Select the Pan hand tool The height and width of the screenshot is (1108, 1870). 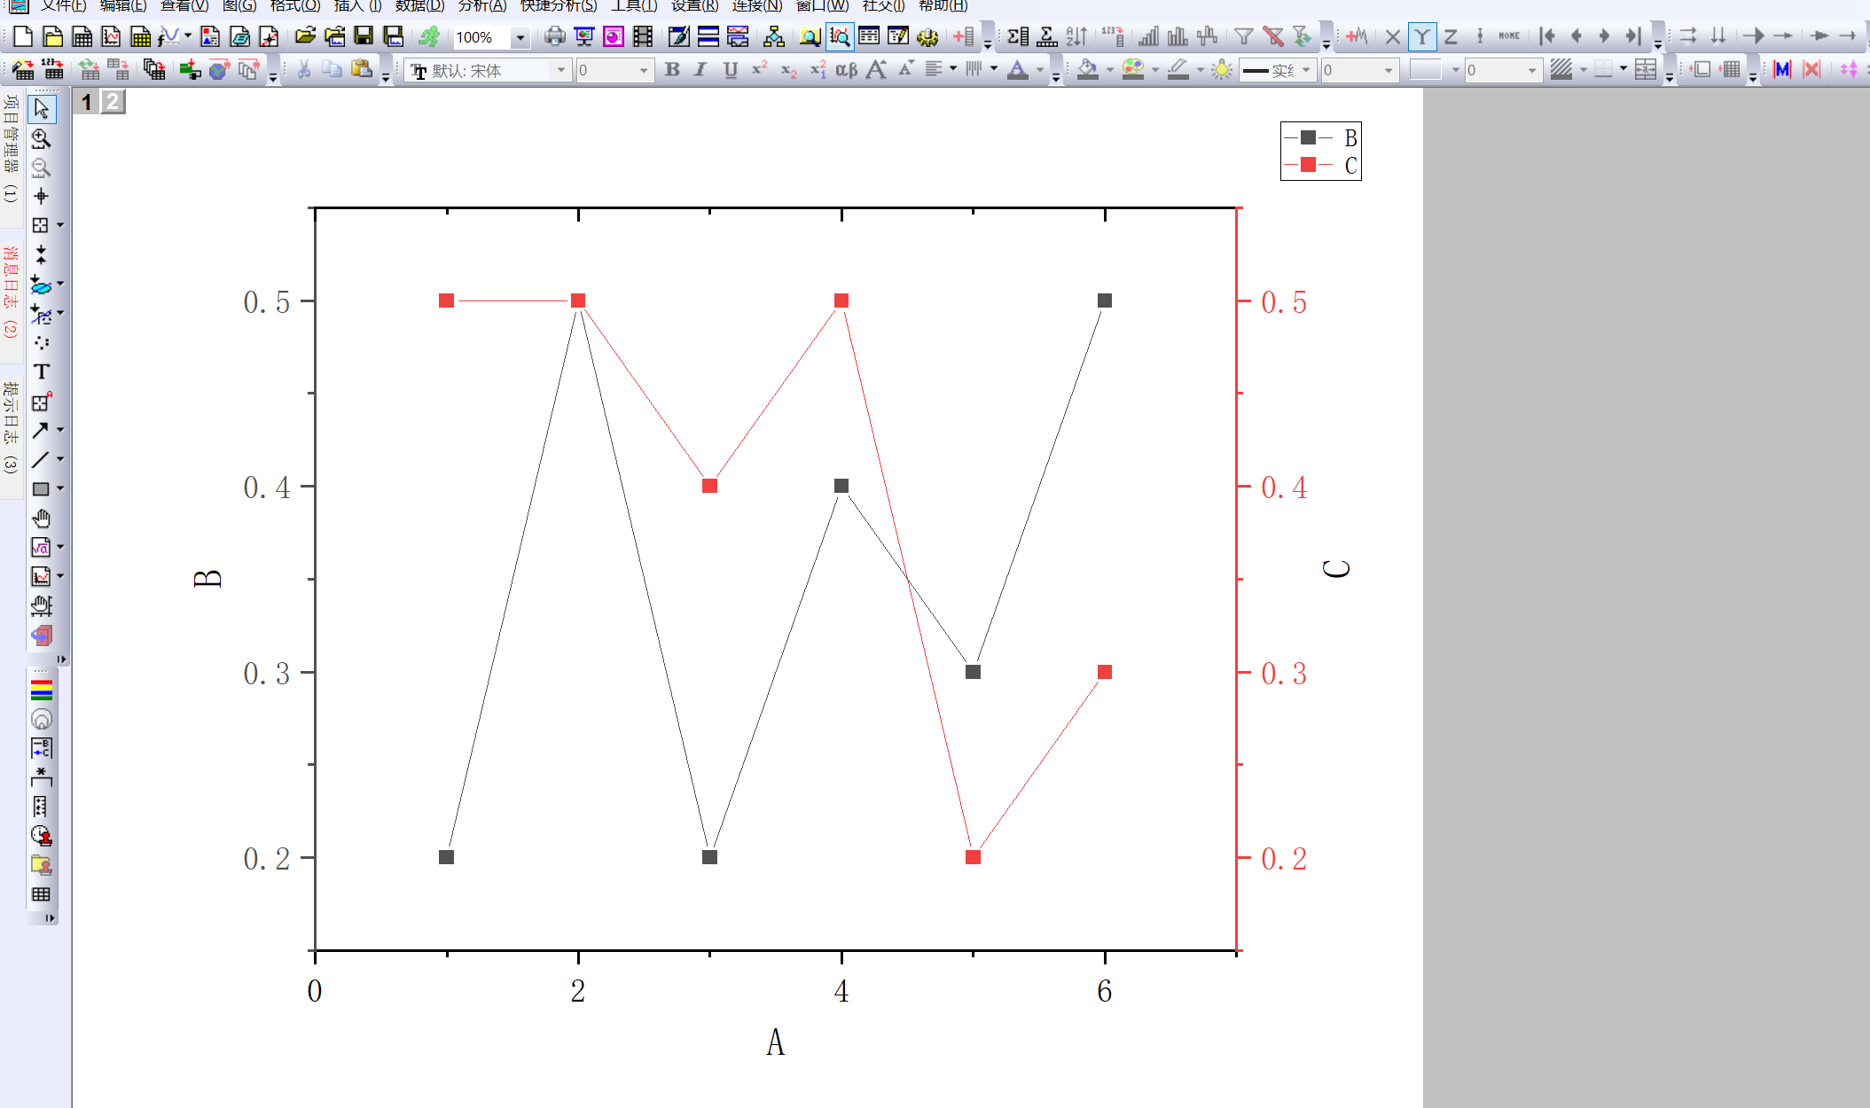coord(41,519)
